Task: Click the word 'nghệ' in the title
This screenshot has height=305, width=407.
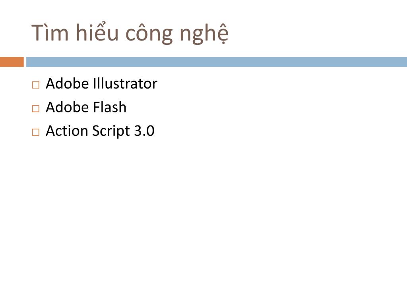Action: click(x=204, y=34)
